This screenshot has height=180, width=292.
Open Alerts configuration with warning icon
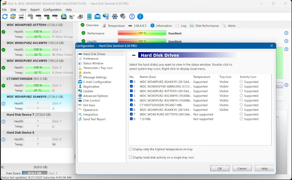(87, 73)
